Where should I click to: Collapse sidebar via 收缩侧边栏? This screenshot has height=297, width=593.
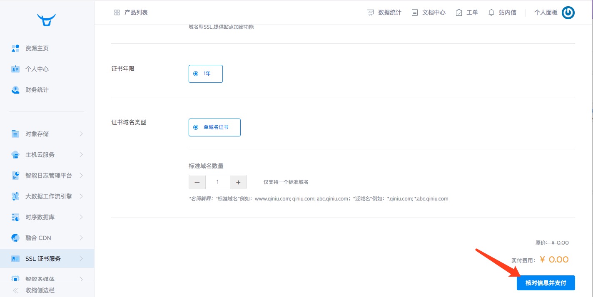40,290
